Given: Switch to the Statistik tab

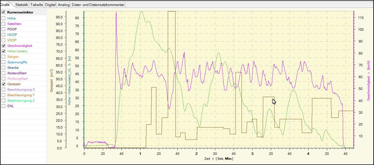Looking at the screenshot, I should point(22,5).
